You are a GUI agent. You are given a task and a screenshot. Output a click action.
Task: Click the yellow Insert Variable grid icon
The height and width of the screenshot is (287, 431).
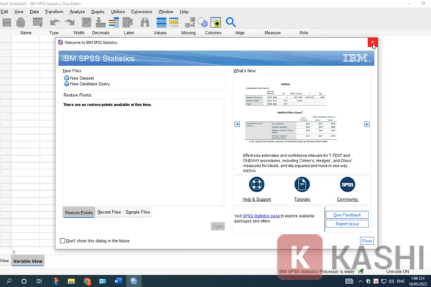point(174,22)
